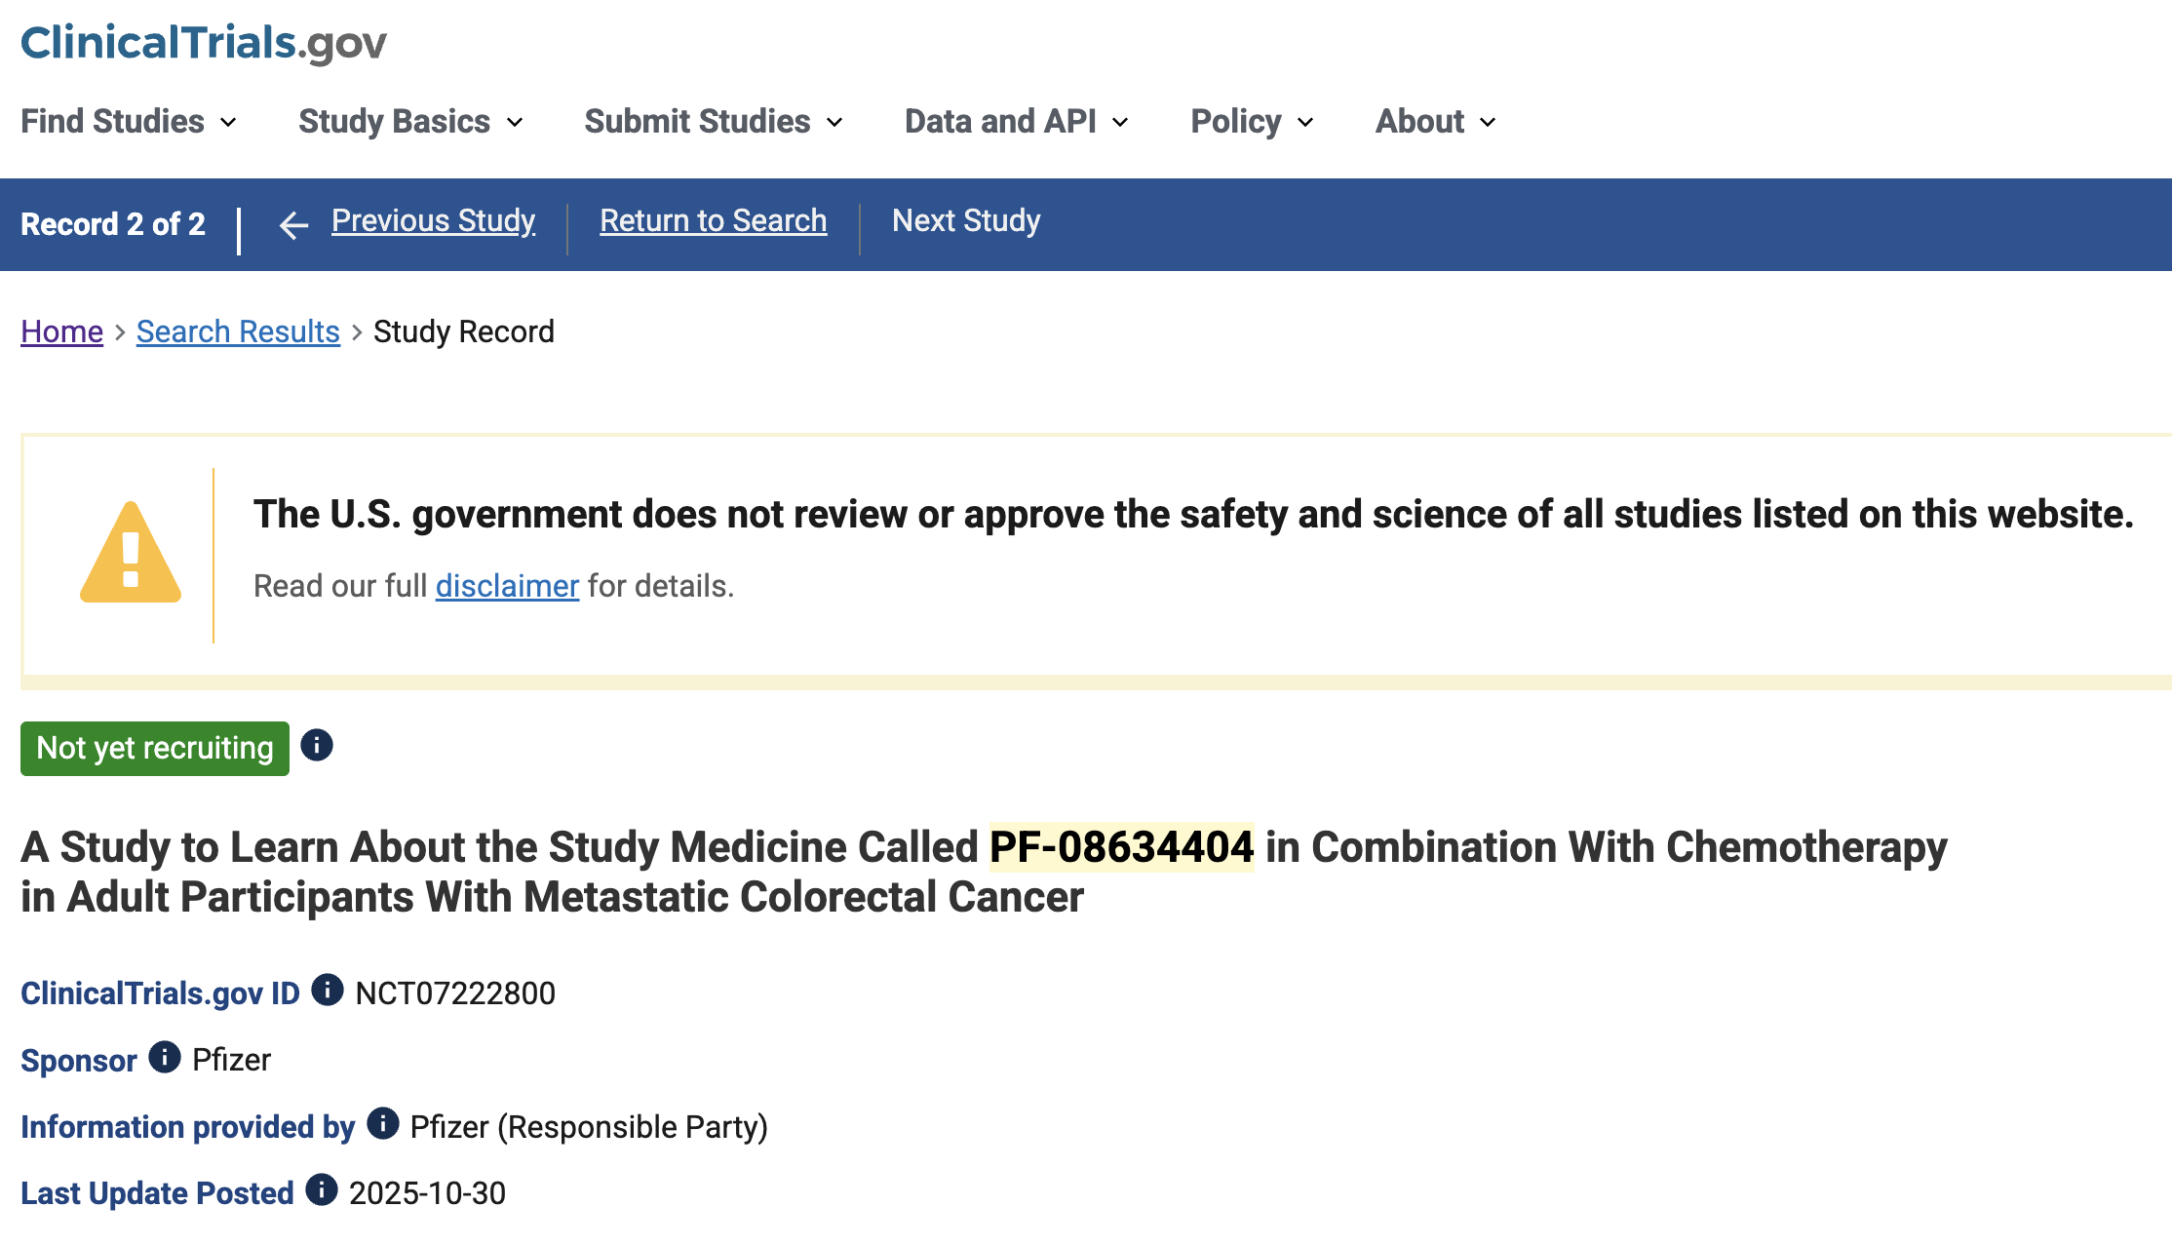Click the Home breadcrumb link

61,332
